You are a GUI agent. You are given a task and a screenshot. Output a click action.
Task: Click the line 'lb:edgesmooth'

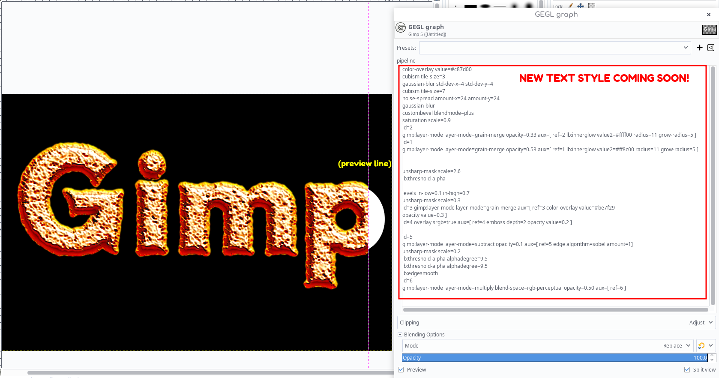coord(420,273)
